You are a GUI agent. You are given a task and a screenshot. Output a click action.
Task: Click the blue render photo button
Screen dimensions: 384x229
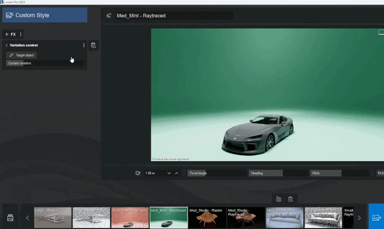click(x=376, y=218)
